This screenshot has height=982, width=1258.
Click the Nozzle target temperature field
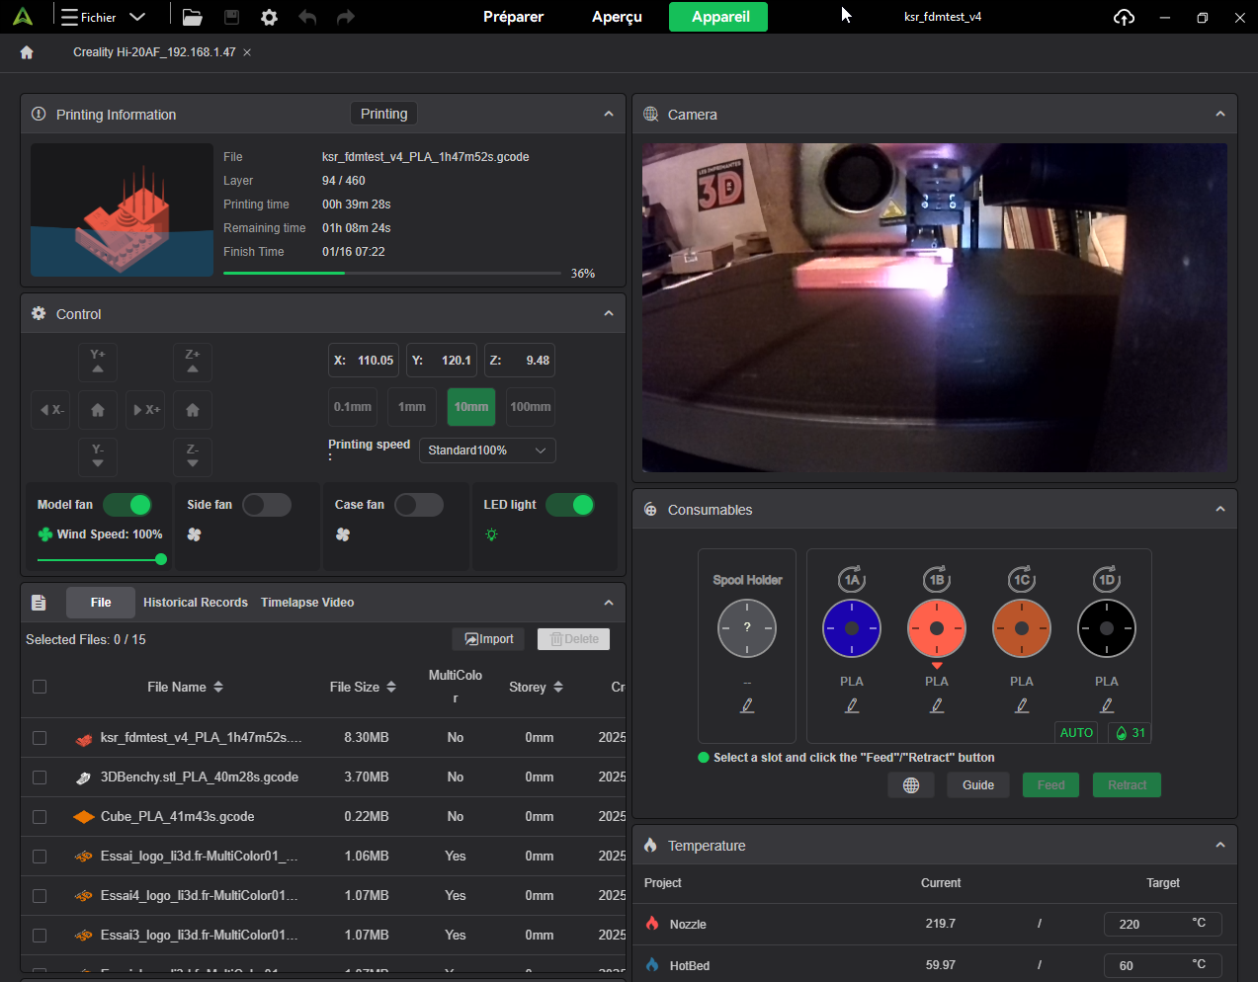(x=1146, y=924)
